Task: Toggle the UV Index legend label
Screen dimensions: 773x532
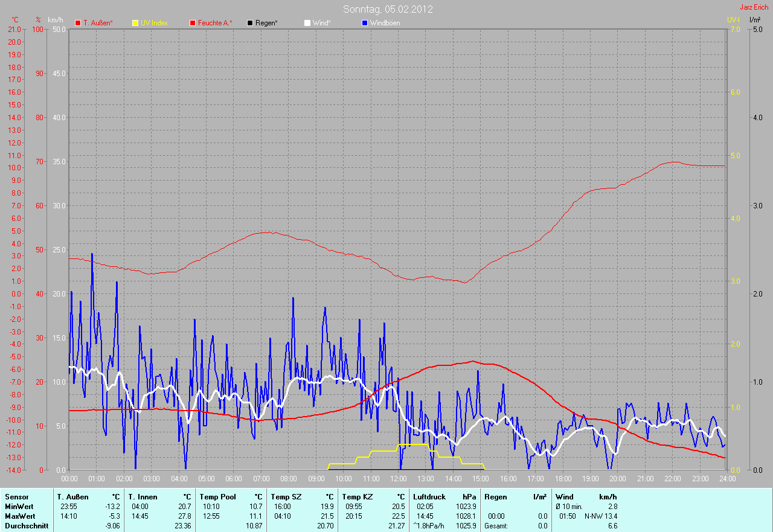Action: 154,23
